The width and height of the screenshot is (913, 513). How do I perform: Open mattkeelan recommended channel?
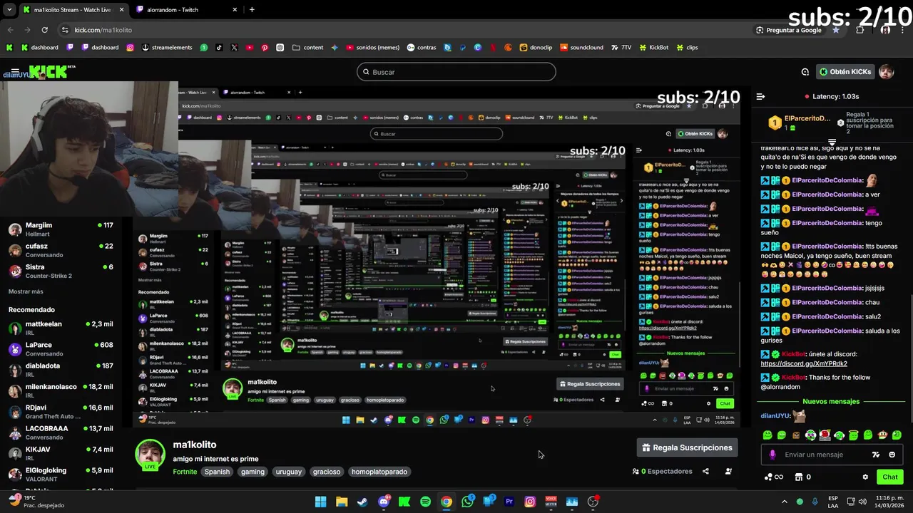(61, 328)
